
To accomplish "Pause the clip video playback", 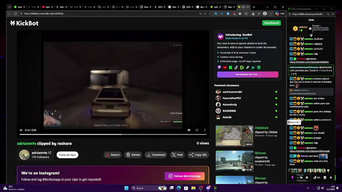I will click(21, 130).
